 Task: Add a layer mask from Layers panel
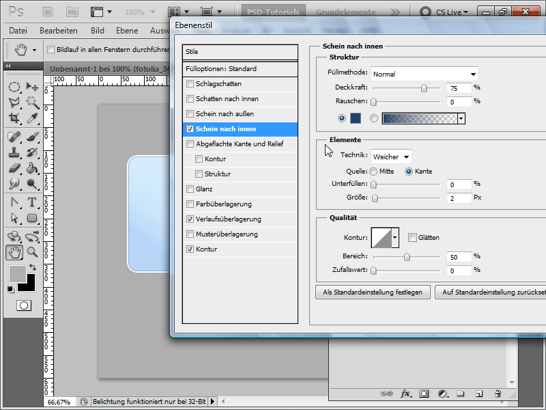click(x=424, y=394)
